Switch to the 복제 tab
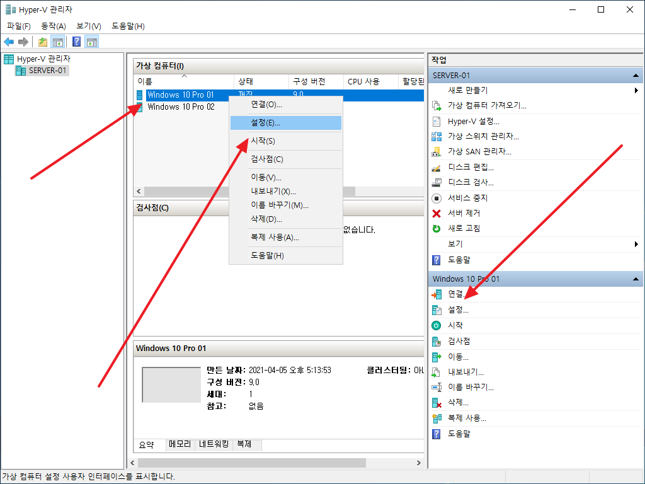The height and width of the screenshot is (484, 645). (x=247, y=444)
